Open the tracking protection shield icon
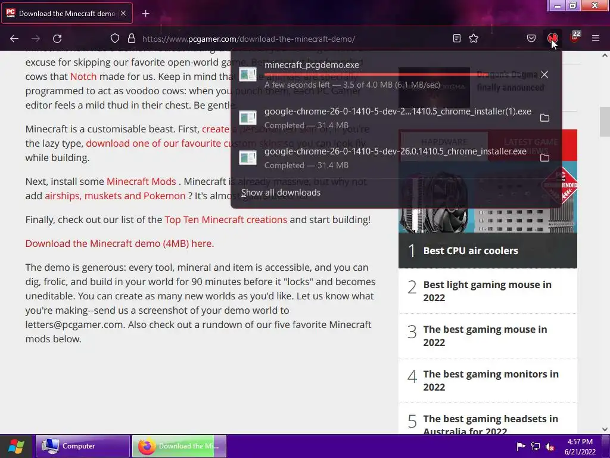 [x=115, y=39]
